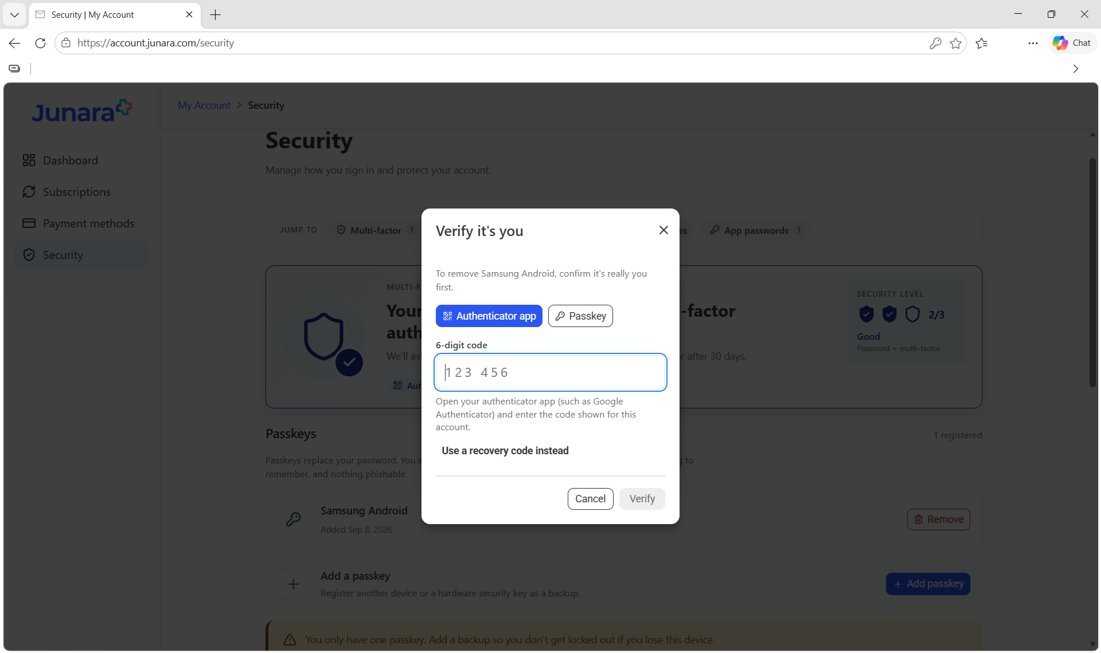Open Copilot Chat
This screenshot has height=653, width=1101.
(x=1072, y=43)
